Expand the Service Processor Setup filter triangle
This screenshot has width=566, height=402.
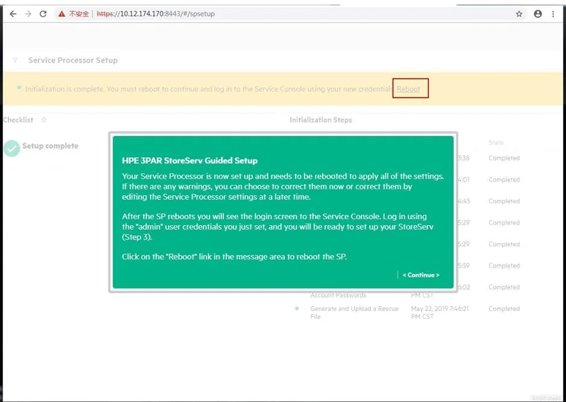point(15,60)
